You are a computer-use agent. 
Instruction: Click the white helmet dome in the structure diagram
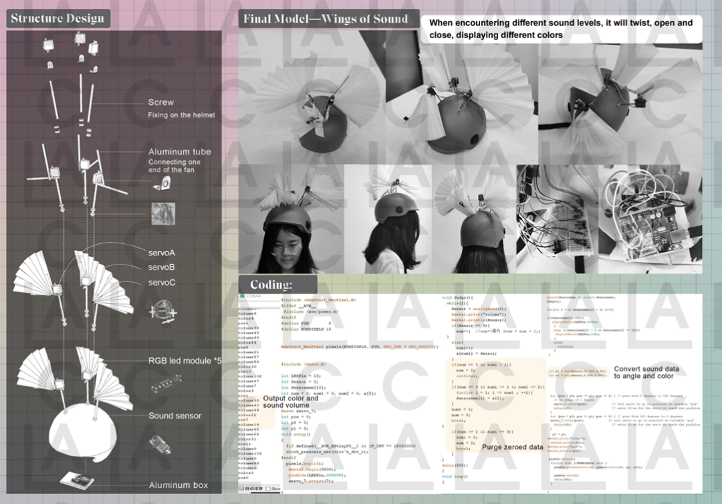click(83, 434)
